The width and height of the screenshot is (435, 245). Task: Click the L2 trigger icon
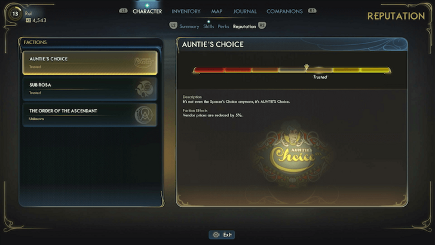click(x=173, y=26)
